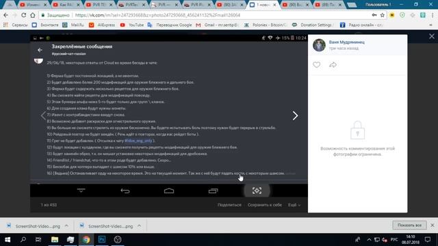This screenshot has width=438, height=246.
Task: Click Chrome icon on taskbar
Action: (x=86, y=240)
